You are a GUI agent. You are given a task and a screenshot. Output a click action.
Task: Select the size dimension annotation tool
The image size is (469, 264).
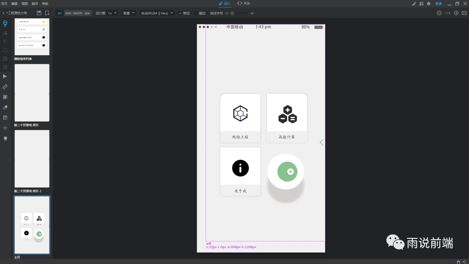5,33
